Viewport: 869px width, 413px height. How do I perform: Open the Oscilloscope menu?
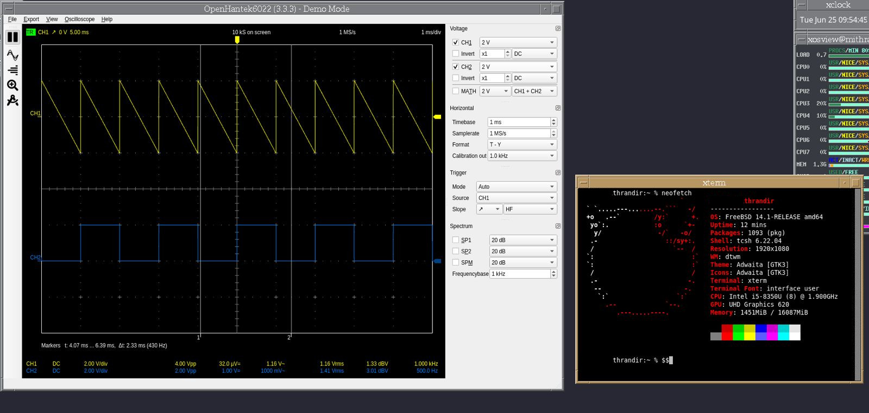pos(79,19)
